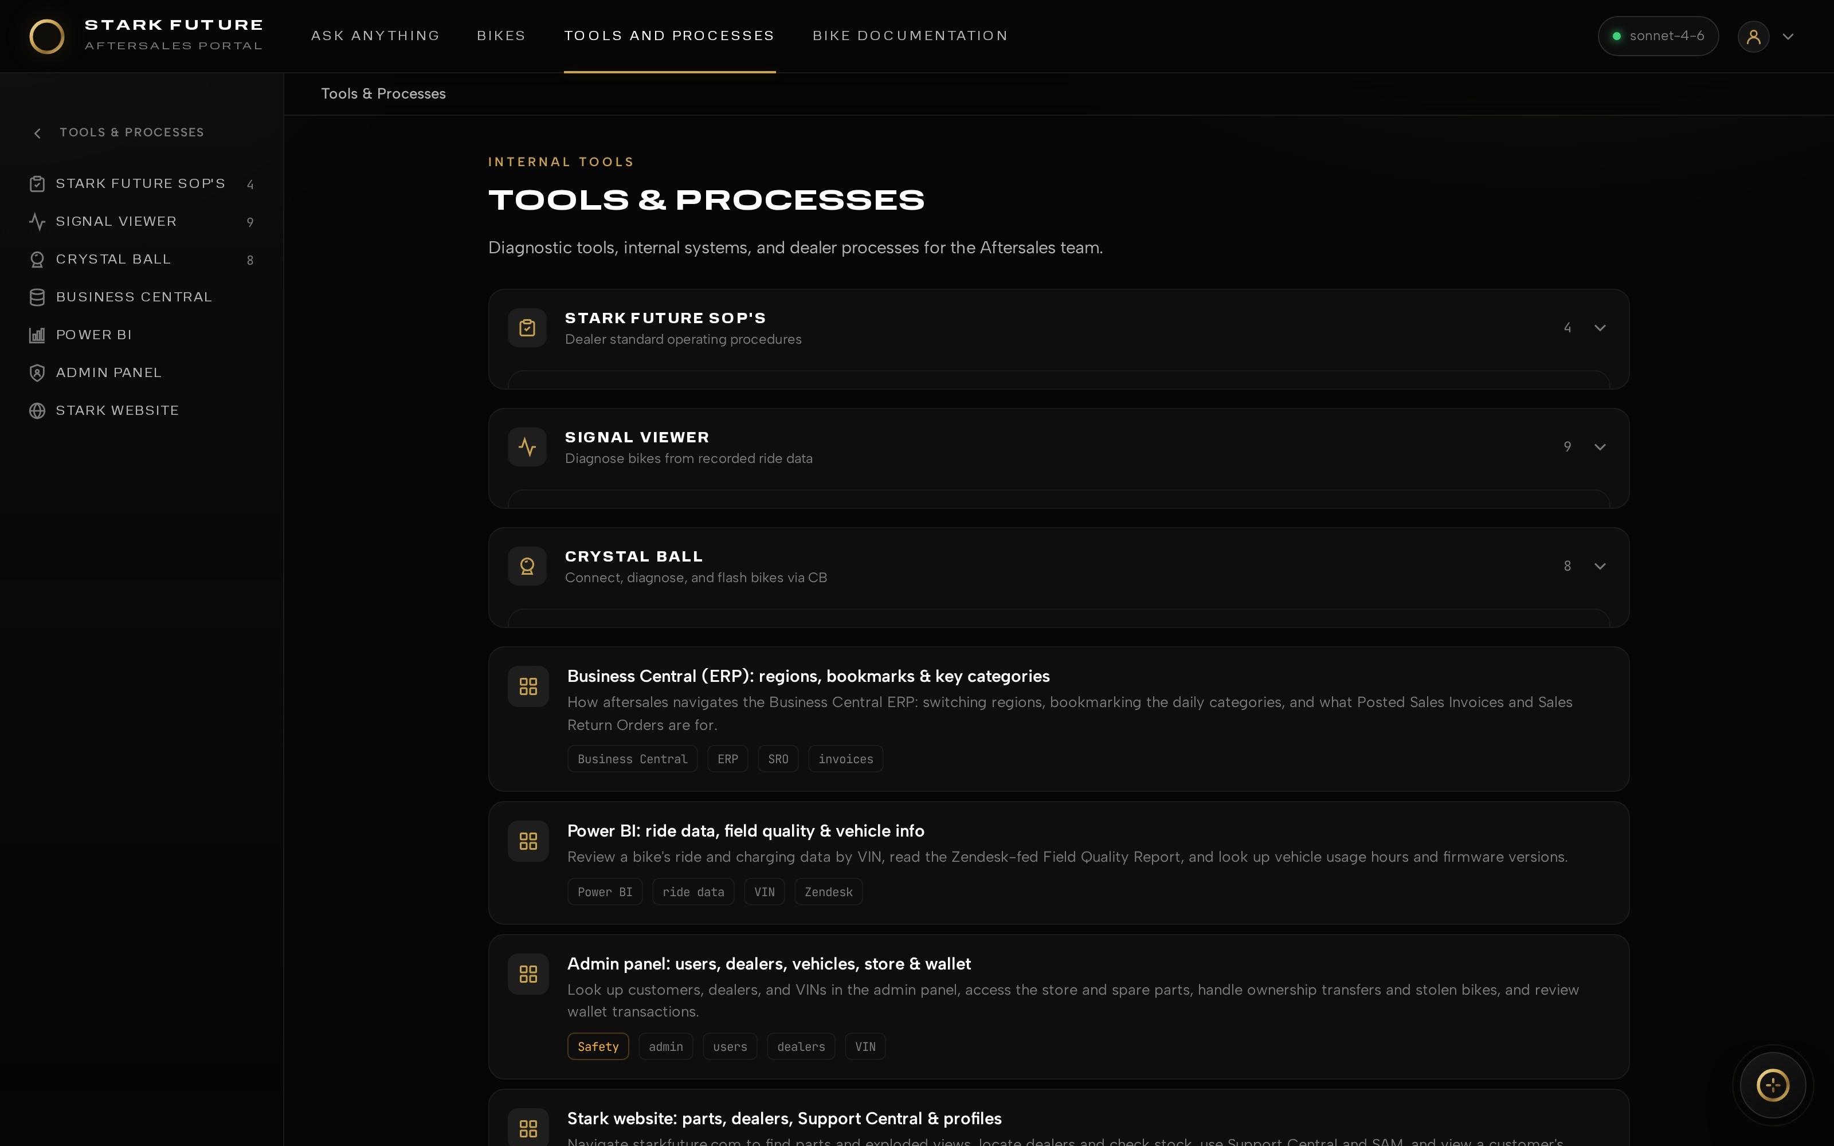This screenshot has height=1146, width=1834.
Task: Open the Bikes nav tab
Action: 501,36
